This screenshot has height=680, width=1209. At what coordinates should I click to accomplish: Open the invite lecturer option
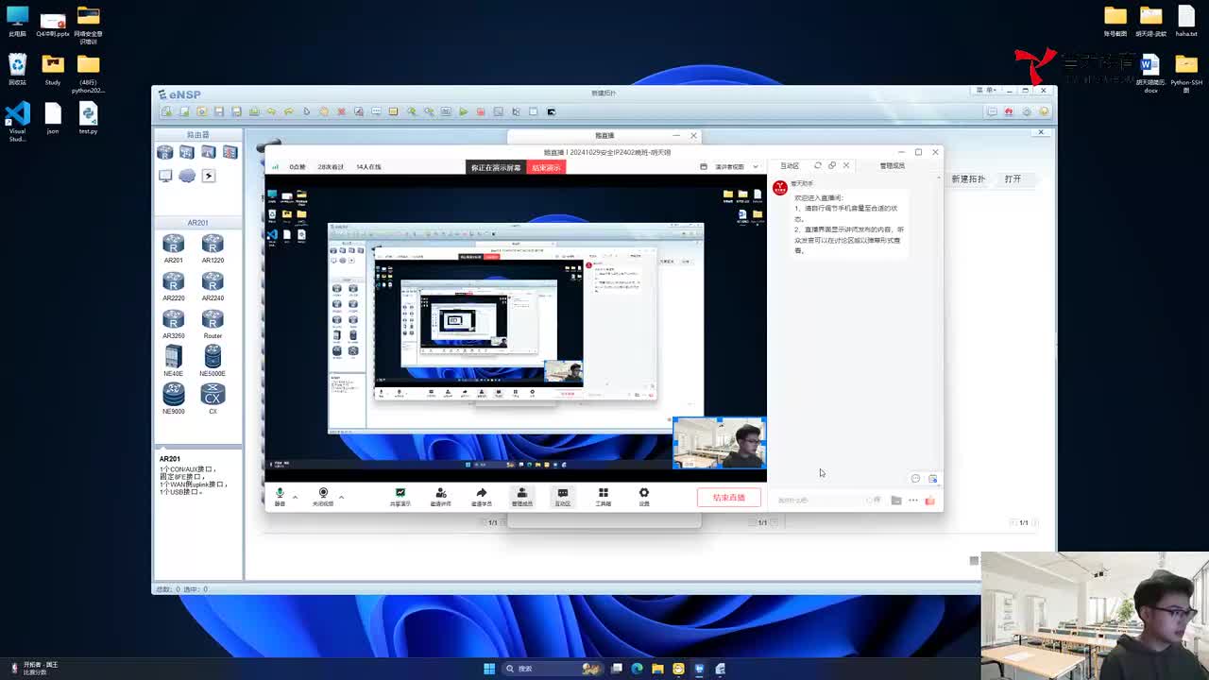(441, 497)
